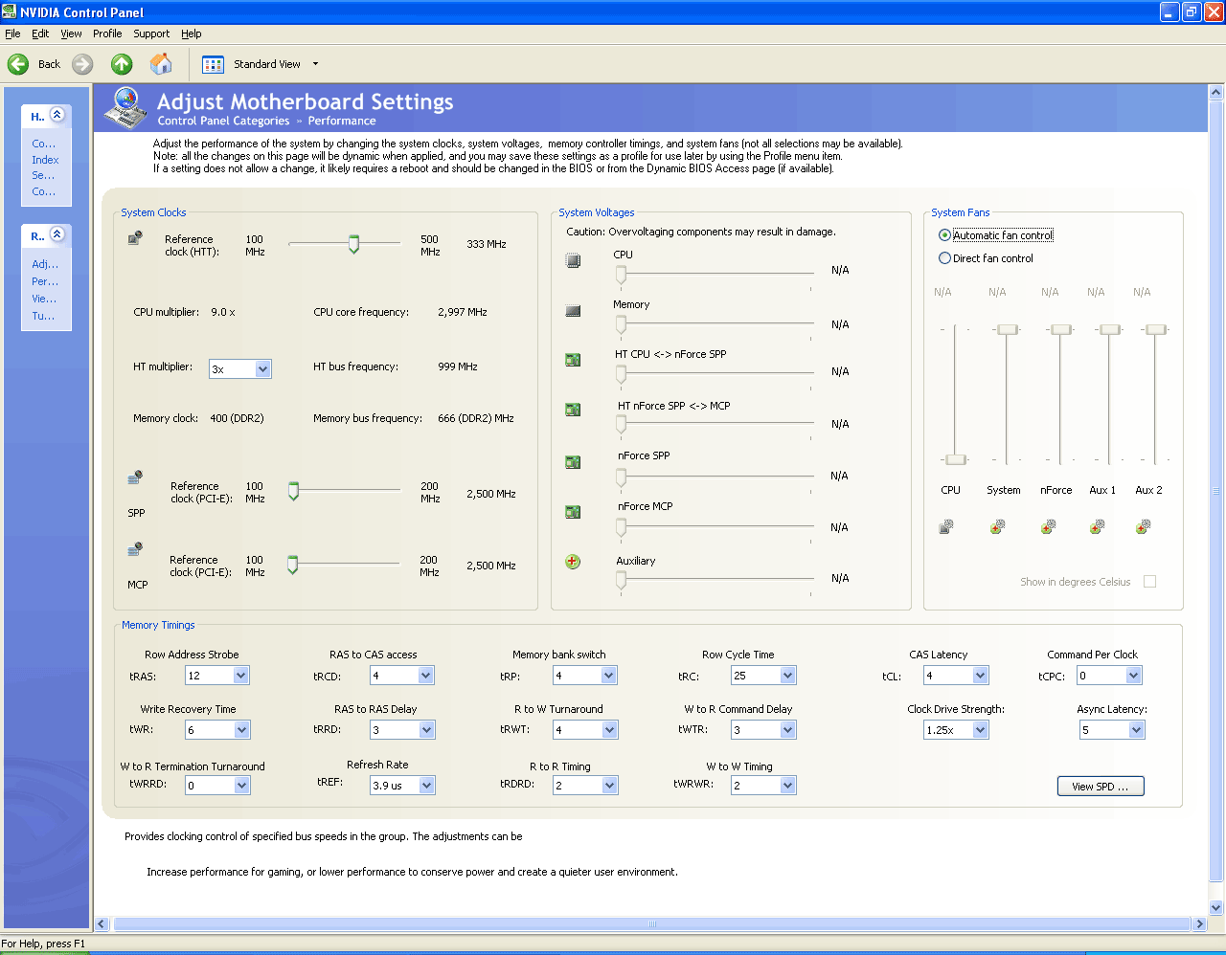Click the Auxiliary voltage plus icon

coord(573,562)
